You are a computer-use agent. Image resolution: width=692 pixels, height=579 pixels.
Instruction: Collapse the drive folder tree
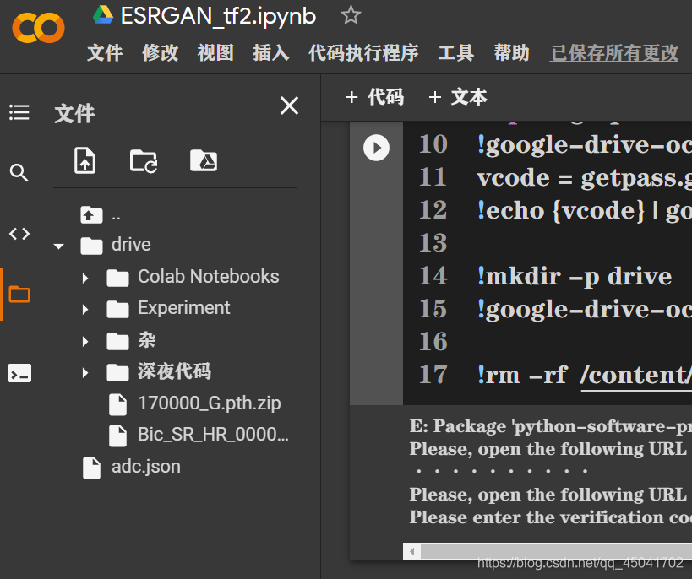point(58,246)
